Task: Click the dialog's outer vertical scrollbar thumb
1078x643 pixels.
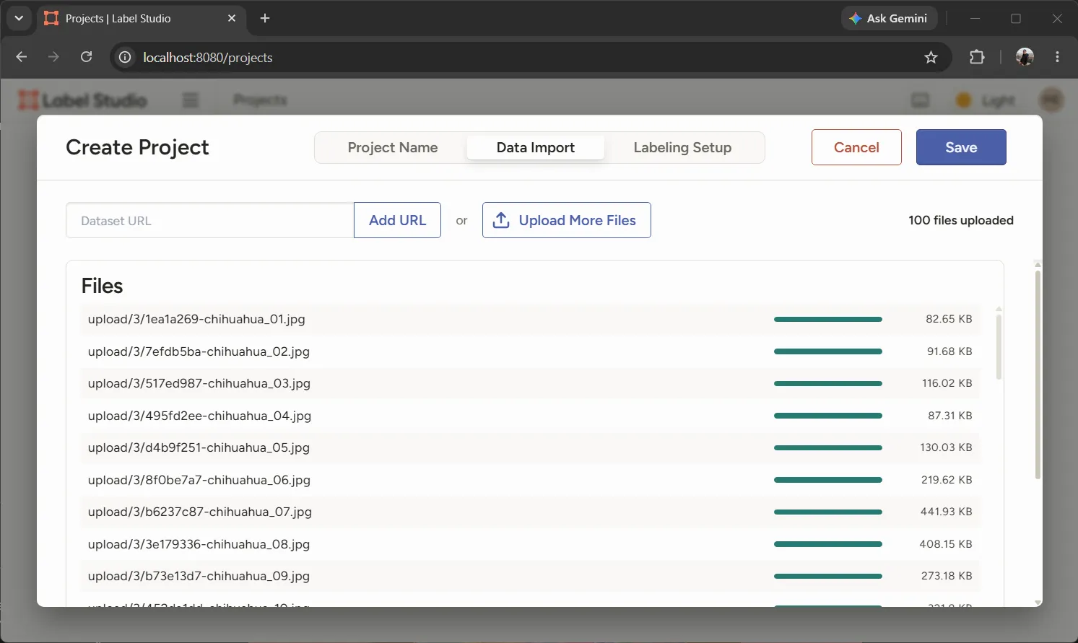Action: (x=1038, y=375)
